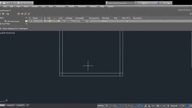This screenshot has width=192, height=108.
Task: Click the Set Current layer icon
Action: (29, 14)
